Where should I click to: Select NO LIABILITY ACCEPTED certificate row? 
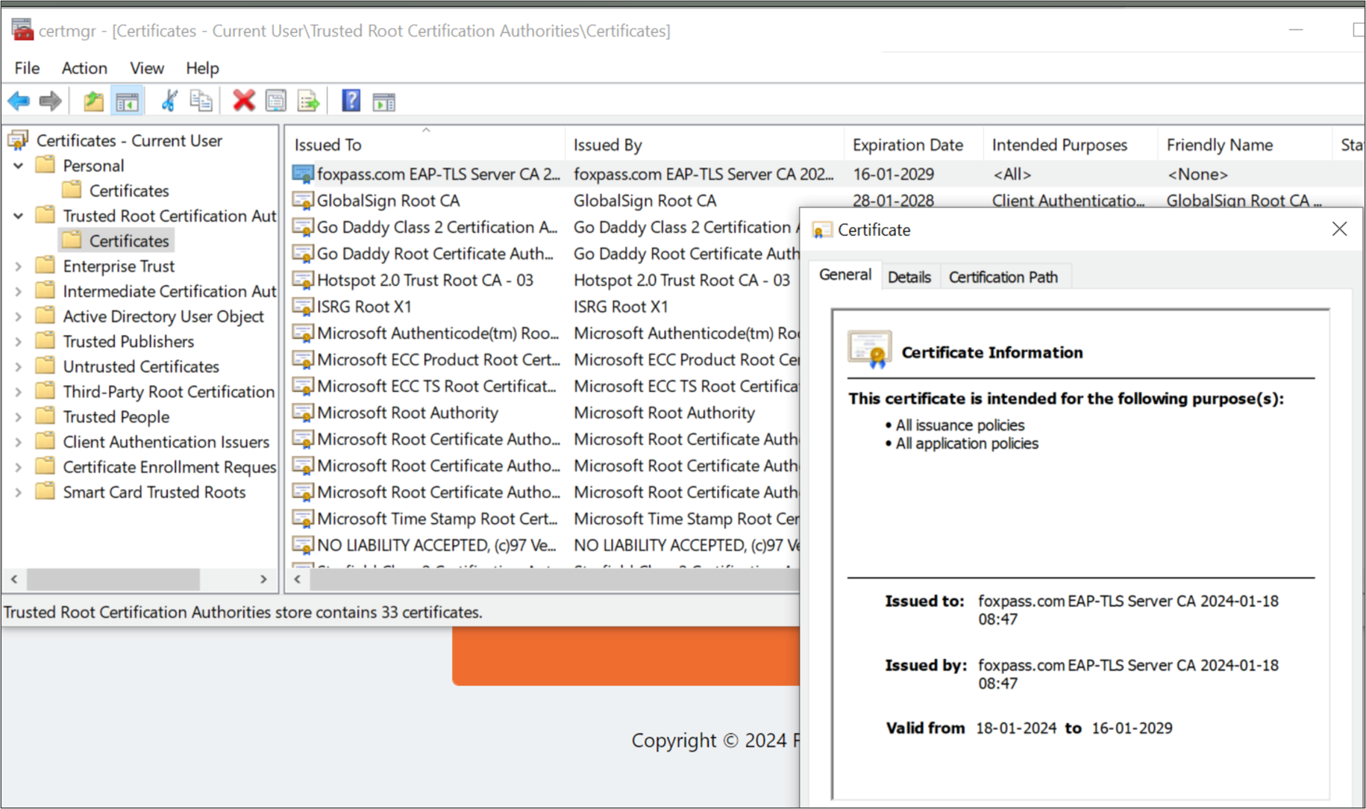click(x=545, y=546)
